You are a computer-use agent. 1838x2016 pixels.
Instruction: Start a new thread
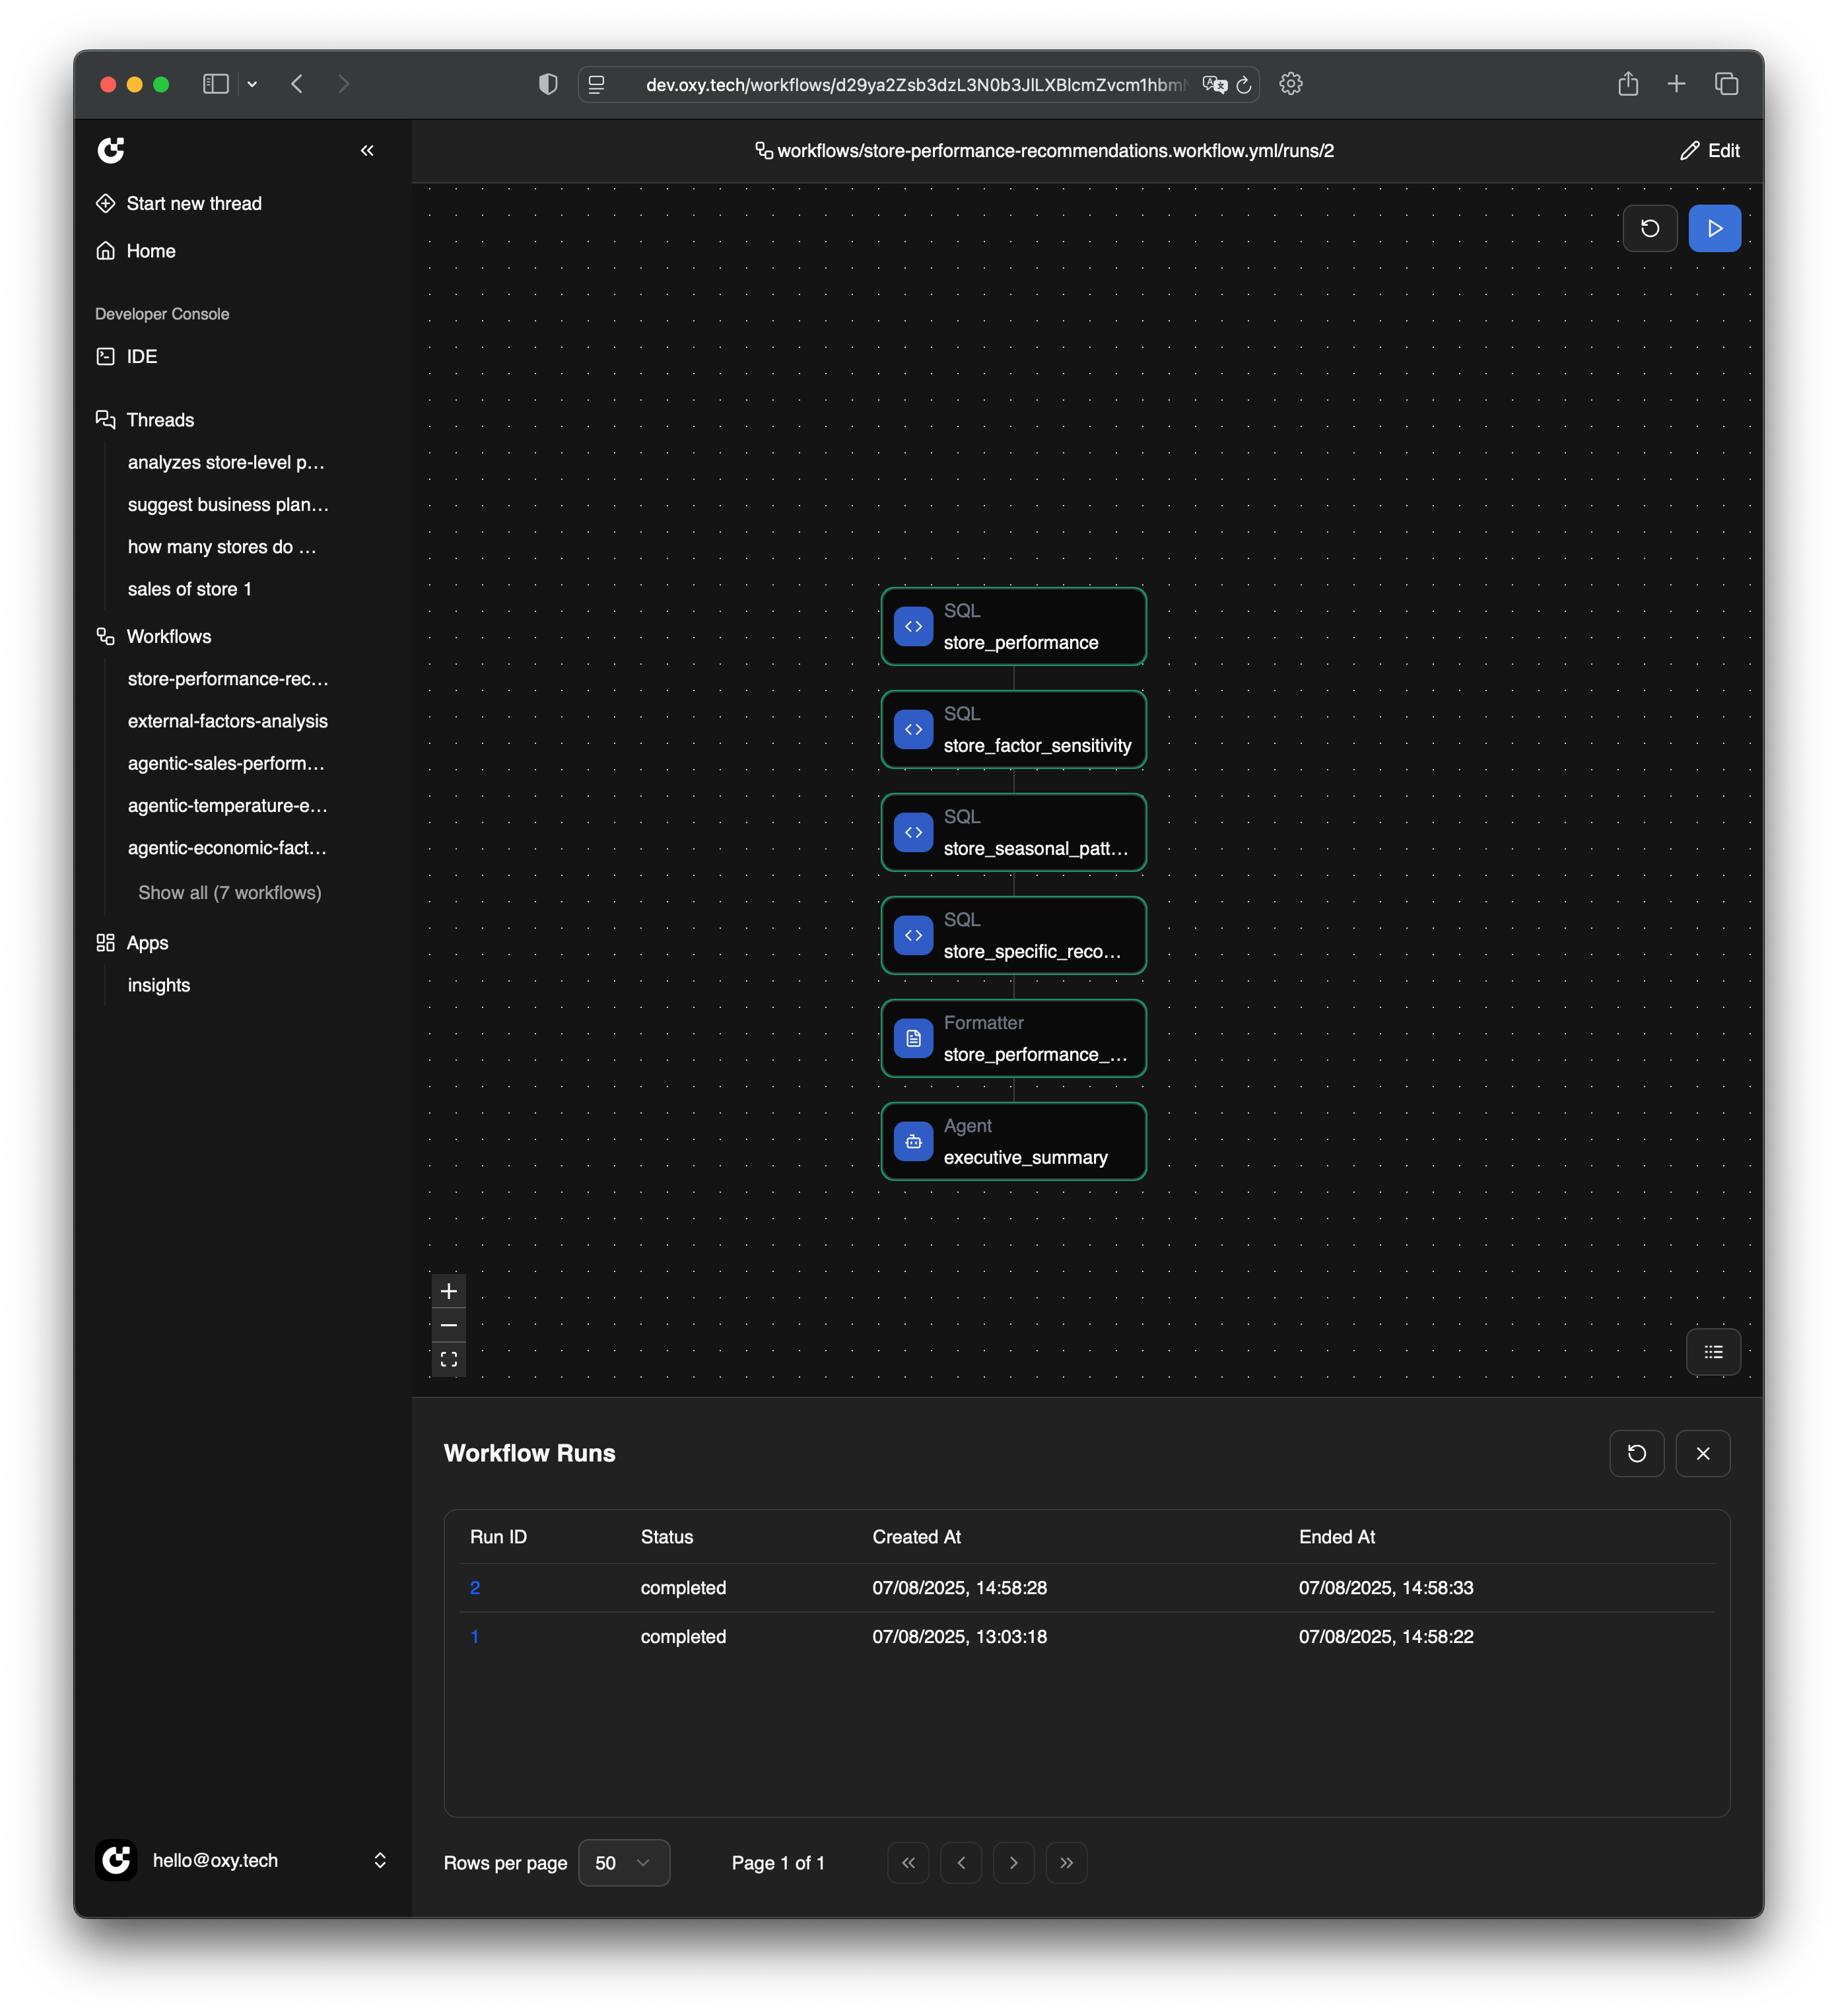coord(193,204)
